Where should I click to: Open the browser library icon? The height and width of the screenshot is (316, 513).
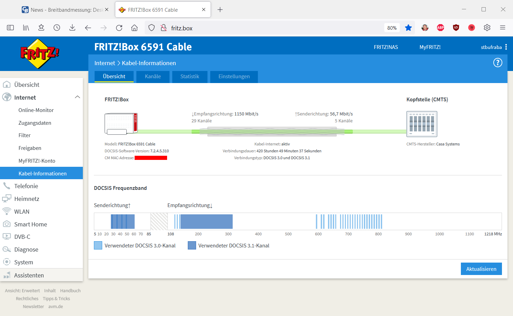26,28
